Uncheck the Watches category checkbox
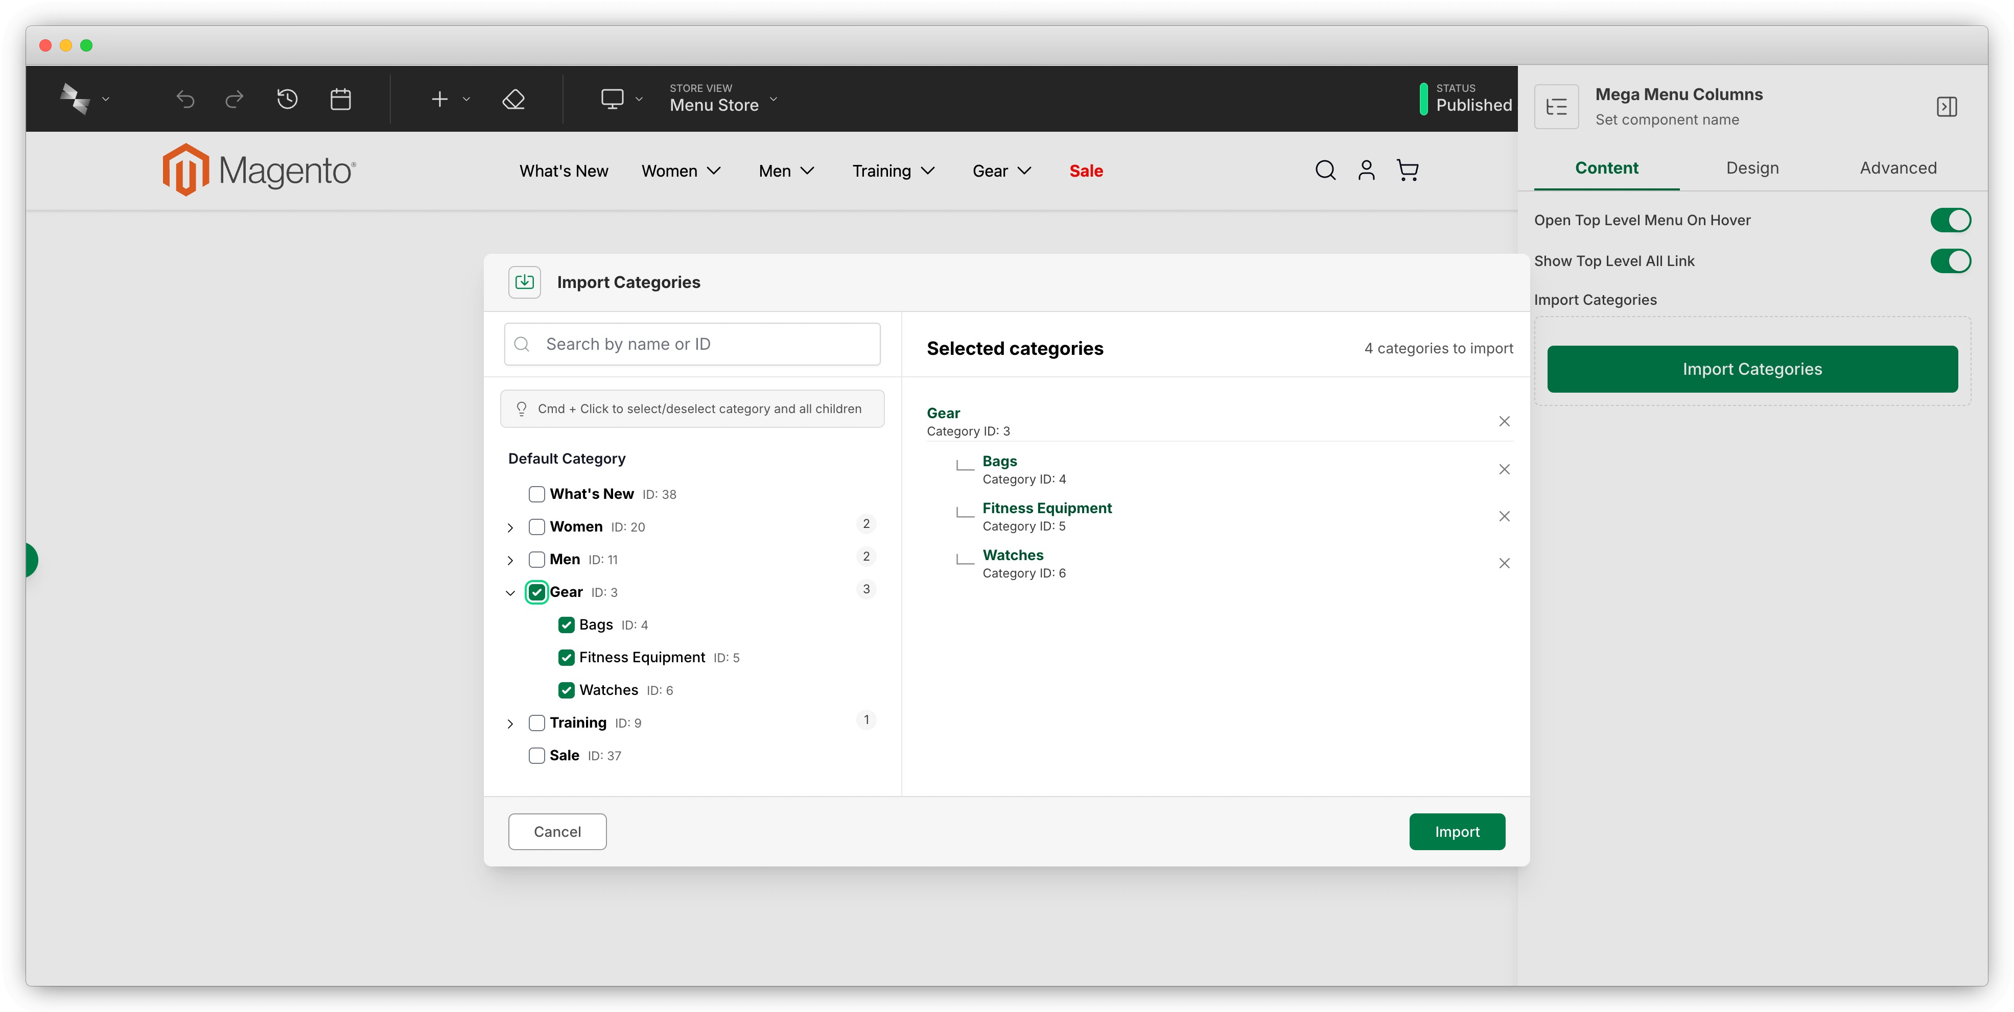This screenshot has height=1012, width=2014. (x=567, y=690)
